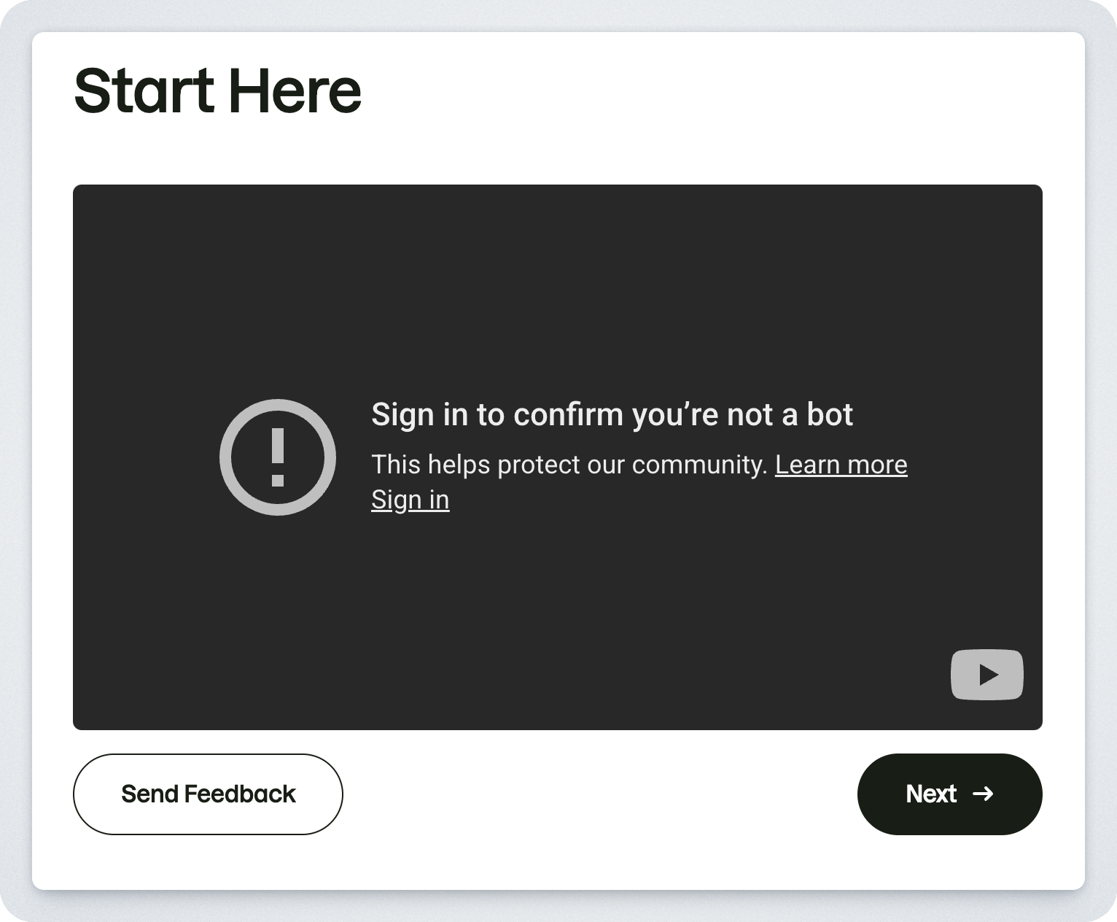The image size is (1117, 922).
Task: Click the Sign in link
Action: [410, 500]
